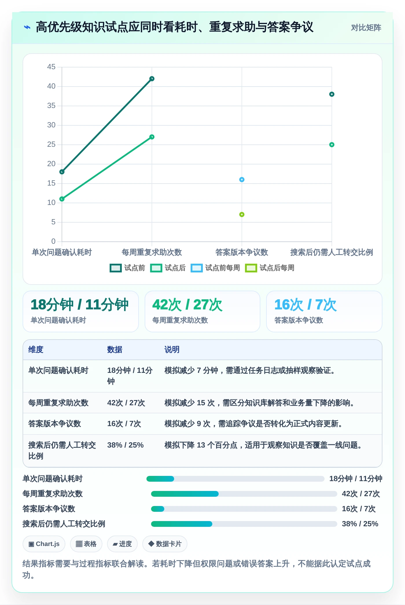Image resolution: width=405 pixels, height=605 pixels.
Task: Click the 说明 column header
Action: [x=172, y=350]
